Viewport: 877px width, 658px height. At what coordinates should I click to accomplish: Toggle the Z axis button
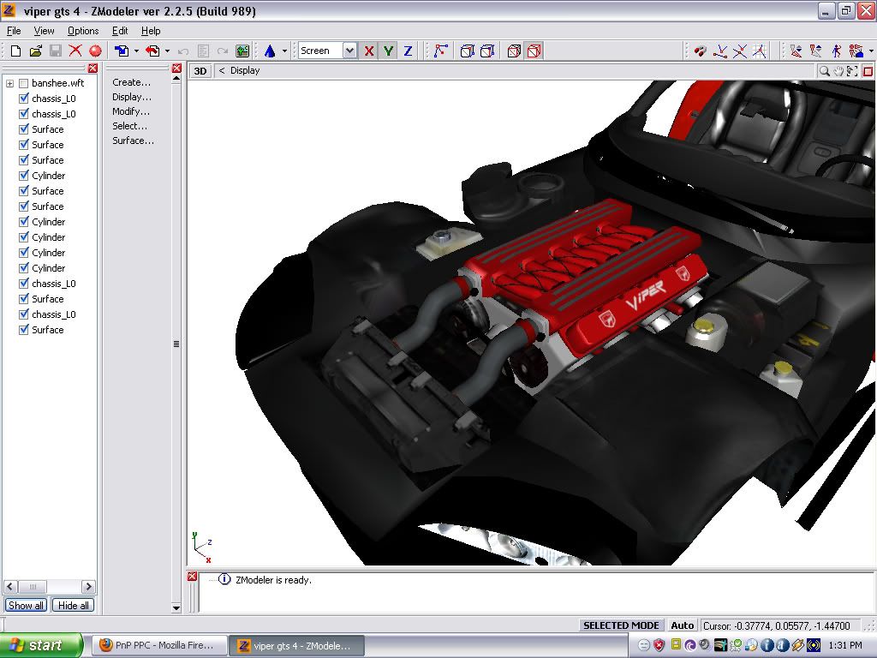[408, 51]
